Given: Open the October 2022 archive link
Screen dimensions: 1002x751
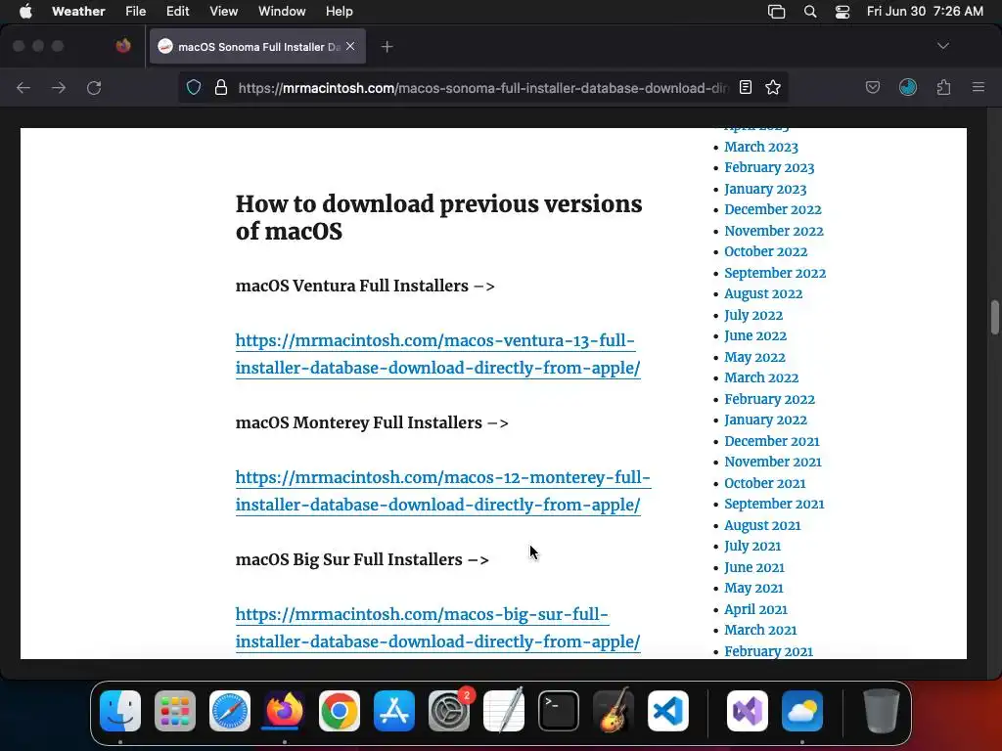Looking at the screenshot, I should pyautogui.click(x=765, y=251).
